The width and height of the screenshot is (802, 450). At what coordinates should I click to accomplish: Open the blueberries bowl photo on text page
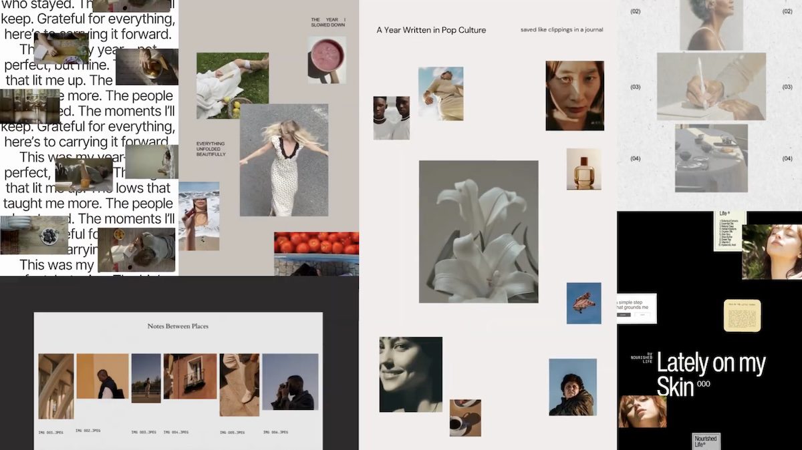tap(35, 236)
